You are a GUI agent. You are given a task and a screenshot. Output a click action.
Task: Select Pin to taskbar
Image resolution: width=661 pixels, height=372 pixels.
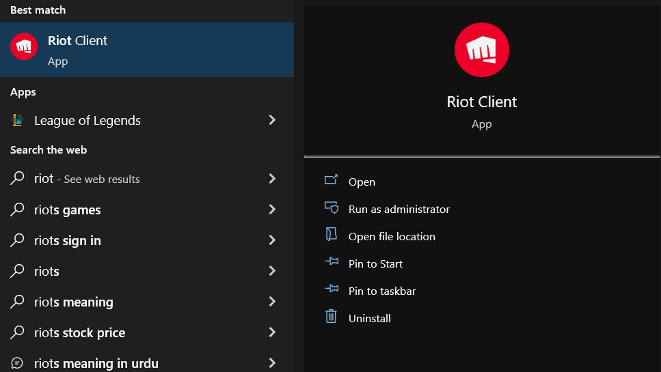pos(382,291)
